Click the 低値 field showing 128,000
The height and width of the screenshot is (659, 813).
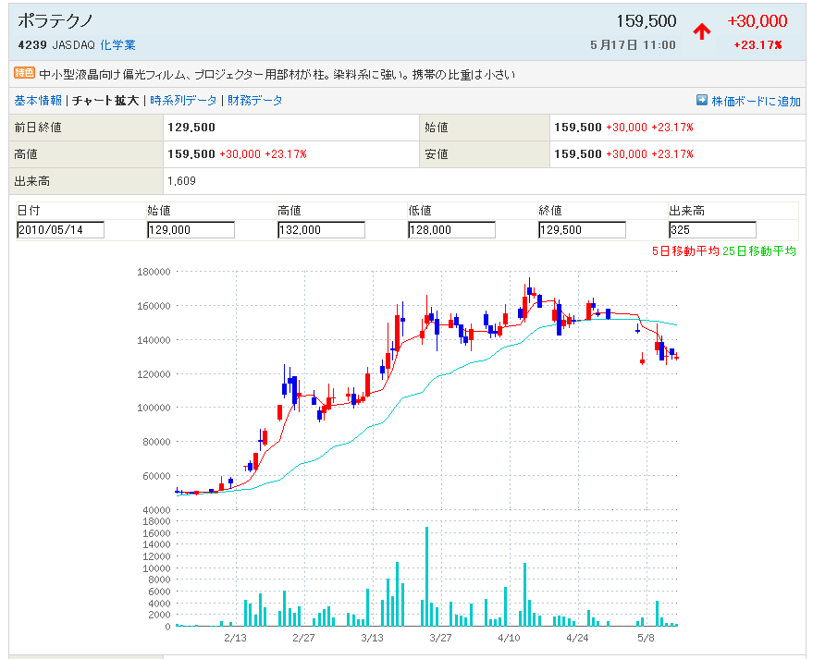click(451, 230)
